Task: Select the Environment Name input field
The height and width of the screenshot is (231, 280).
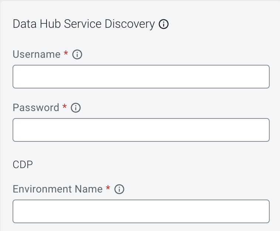Action: click(x=141, y=211)
